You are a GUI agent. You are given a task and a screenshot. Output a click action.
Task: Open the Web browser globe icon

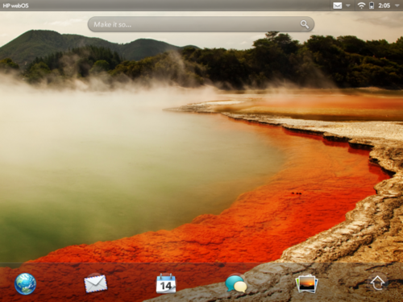coord(25,283)
